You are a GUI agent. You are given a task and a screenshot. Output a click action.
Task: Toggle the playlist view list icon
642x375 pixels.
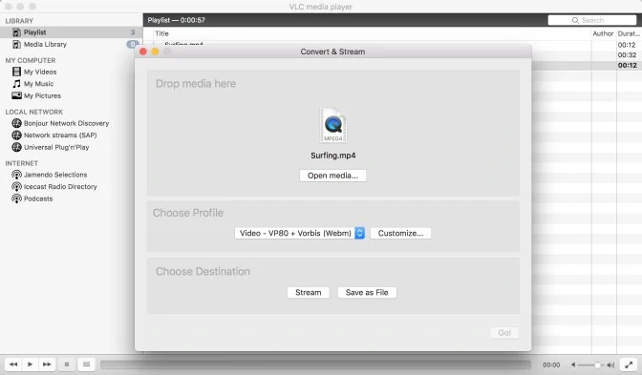pos(86,365)
